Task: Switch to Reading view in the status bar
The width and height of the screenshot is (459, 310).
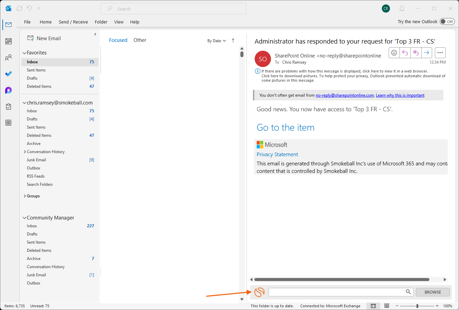Action: point(387,306)
